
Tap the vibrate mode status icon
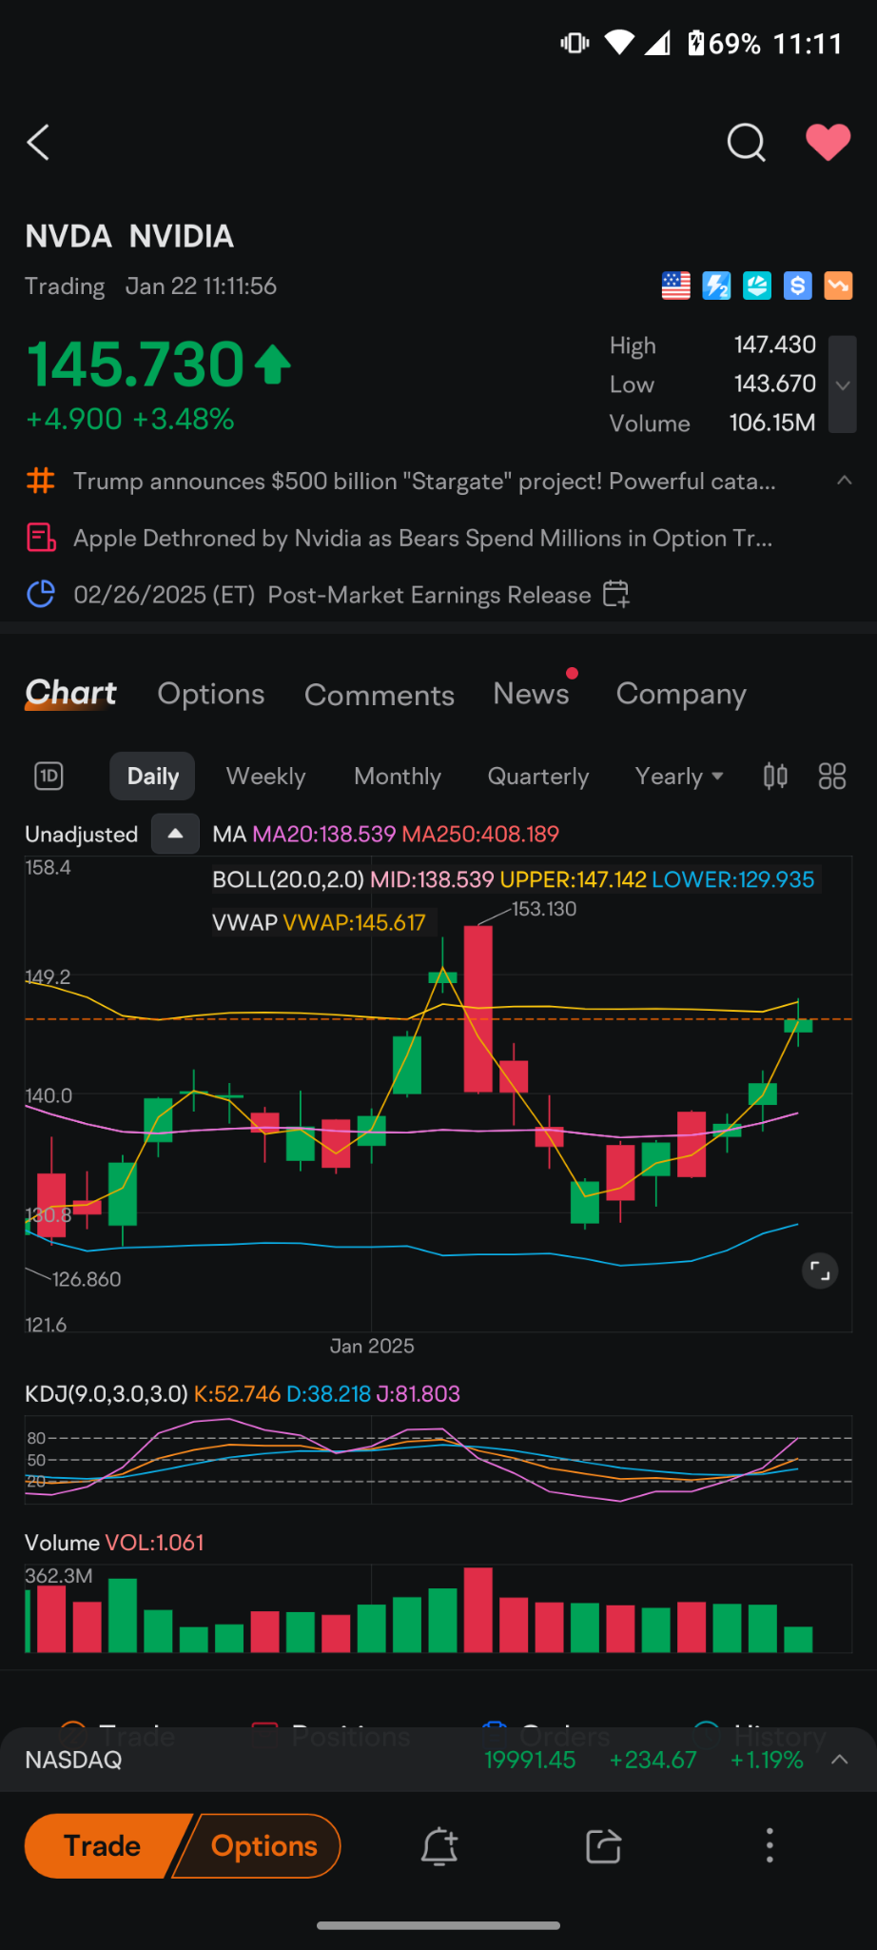click(575, 43)
